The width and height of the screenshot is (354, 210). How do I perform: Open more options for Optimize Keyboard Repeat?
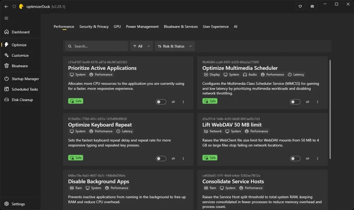(183, 158)
